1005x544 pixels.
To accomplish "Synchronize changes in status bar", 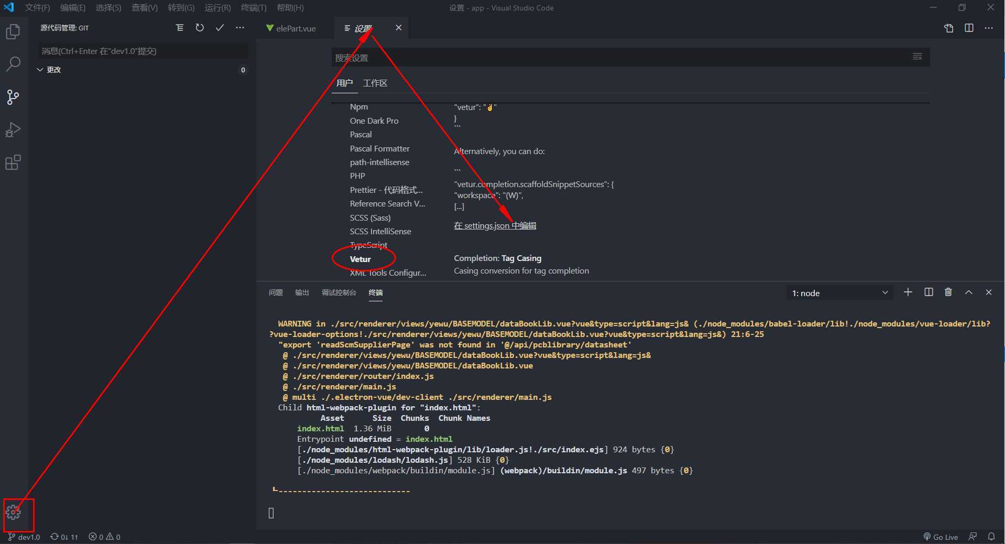I will coord(64,537).
